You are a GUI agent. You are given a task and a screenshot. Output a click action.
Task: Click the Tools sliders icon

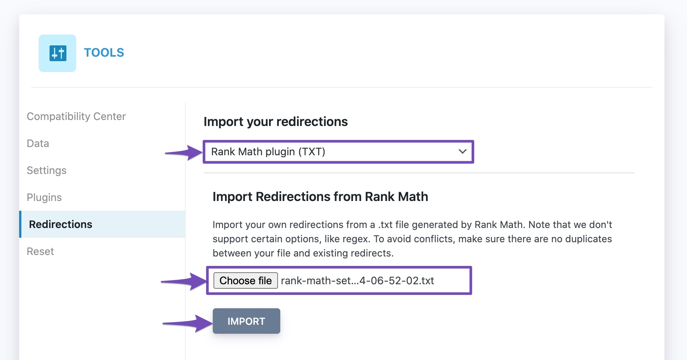click(57, 53)
